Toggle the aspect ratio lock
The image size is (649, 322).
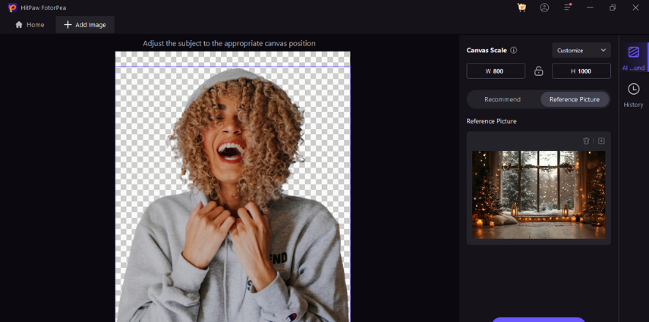[538, 71]
